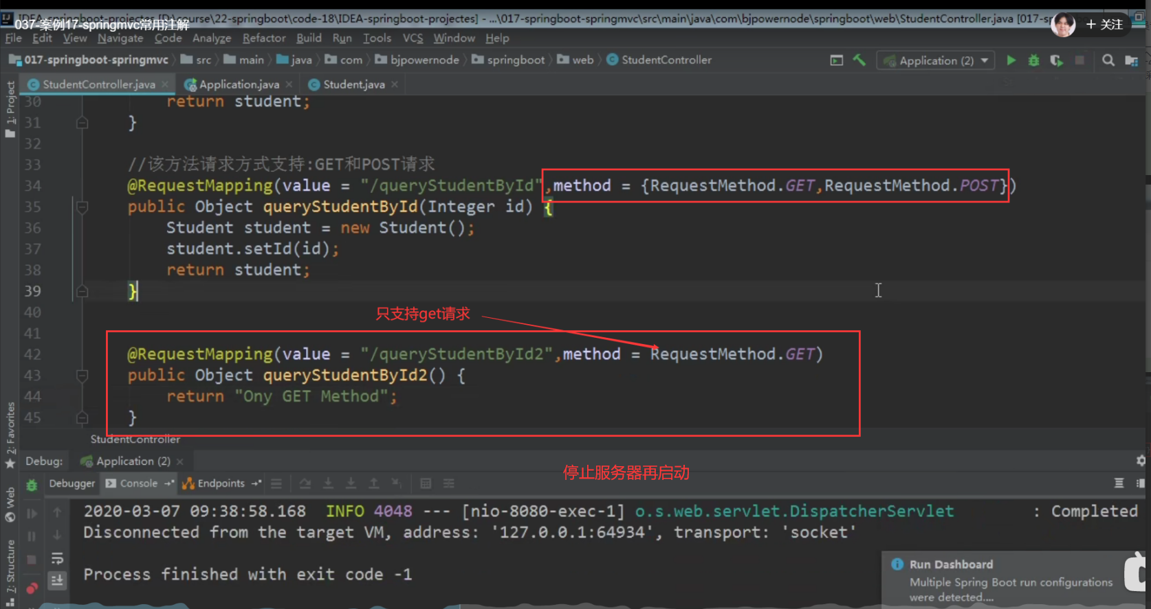Image resolution: width=1151 pixels, height=609 pixels.
Task: Click the Up stack trace arrow
Action: [x=57, y=512]
